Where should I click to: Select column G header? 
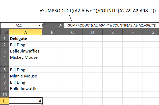pos(151,32)
